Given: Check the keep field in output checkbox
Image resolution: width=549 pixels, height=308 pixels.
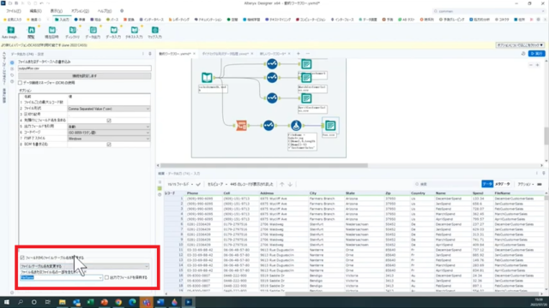Looking at the screenshot, I should tap(106, 277).
